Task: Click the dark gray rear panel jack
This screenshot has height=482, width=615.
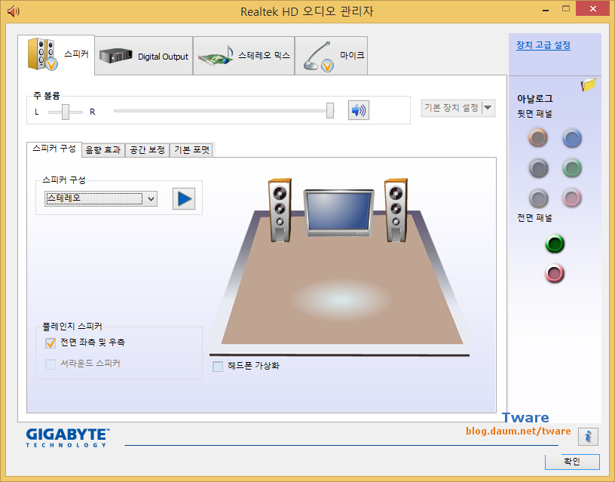Action: coord(538,168)
